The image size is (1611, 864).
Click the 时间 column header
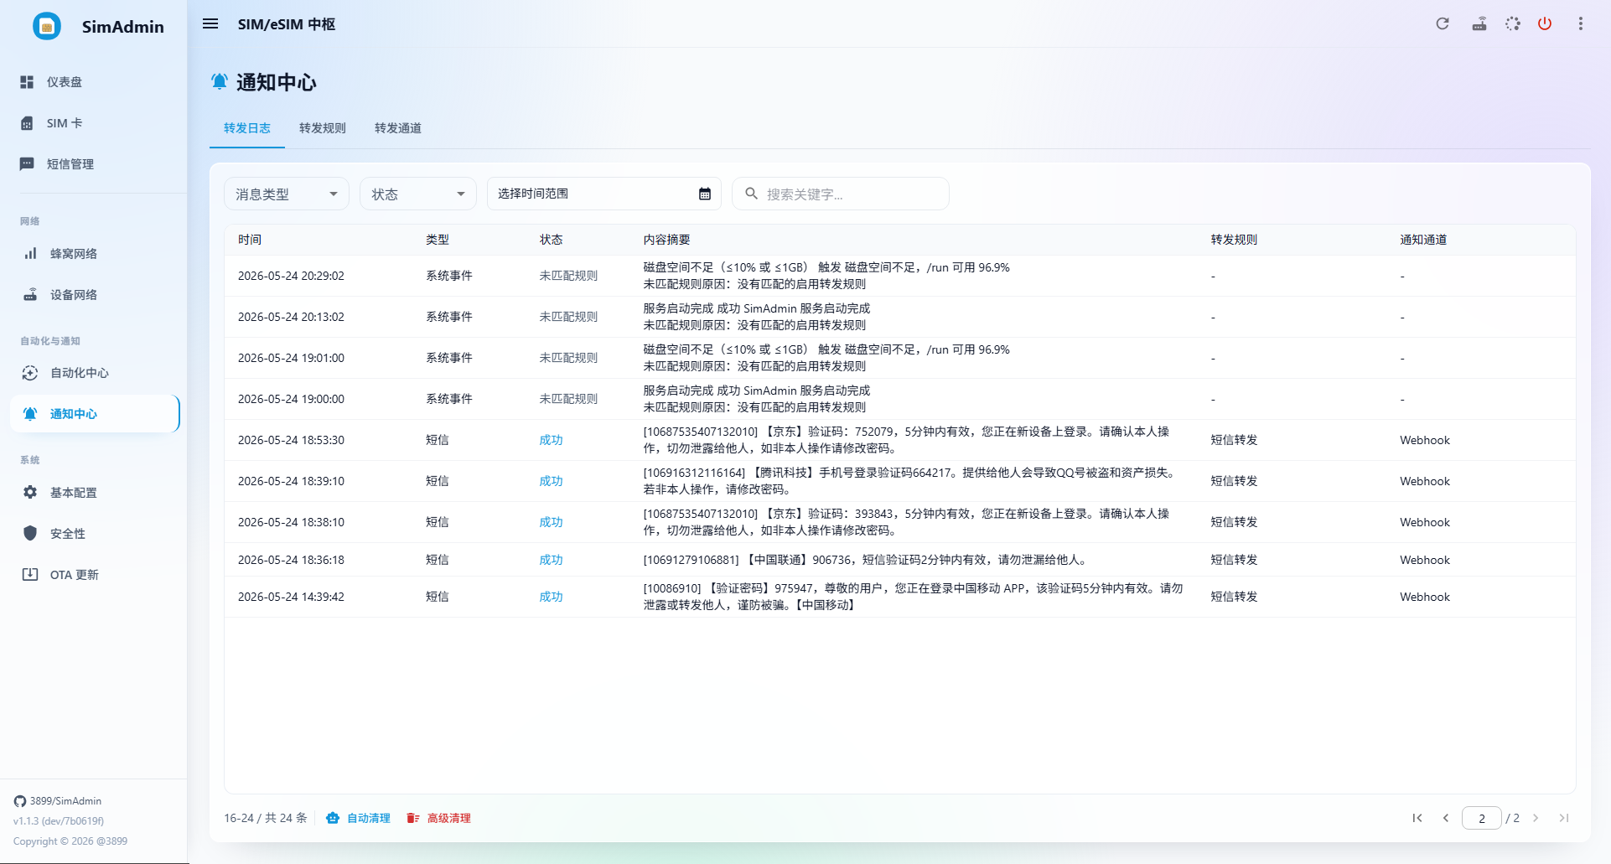pyautogui.click(x=250, y=240)
